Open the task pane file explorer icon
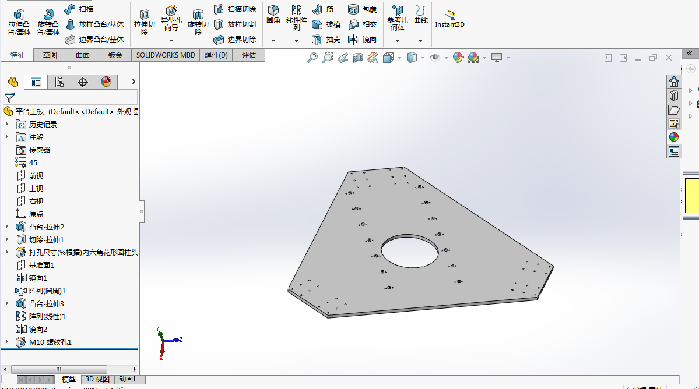The height and width of the screenshot is (389, 699). click(x=673, y=109)
